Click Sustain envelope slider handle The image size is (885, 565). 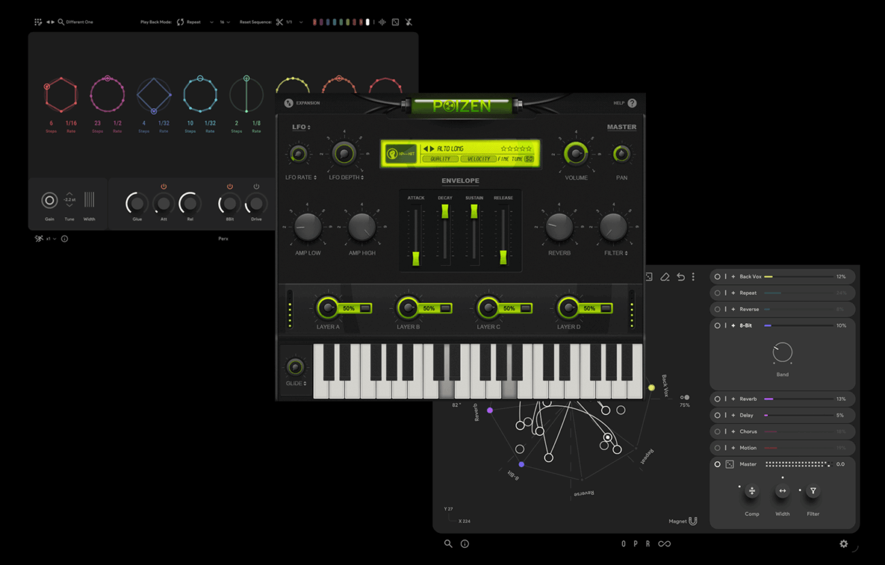[474, 211]
